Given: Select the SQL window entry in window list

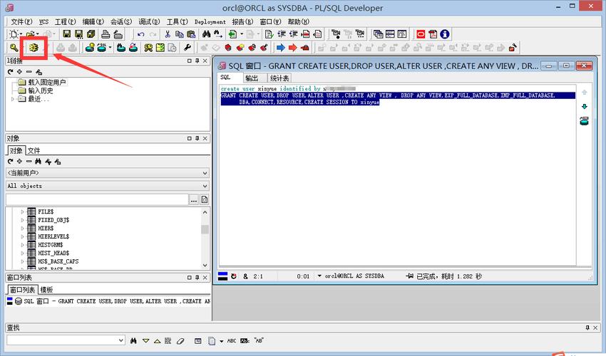Looking at the screenshot, I should pyautogui.click(x=108, y=301).
